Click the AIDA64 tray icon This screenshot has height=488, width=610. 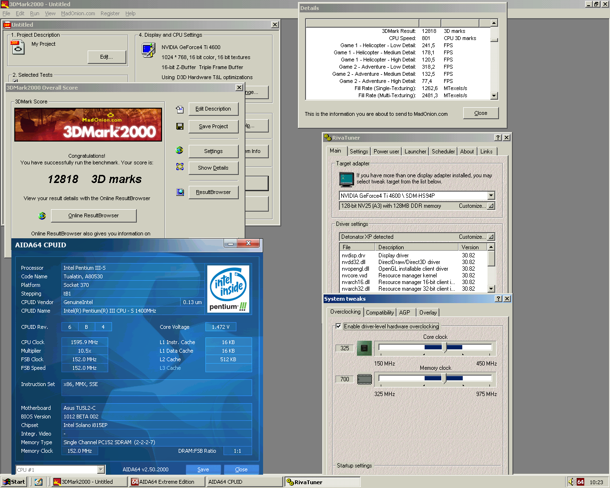580,482
